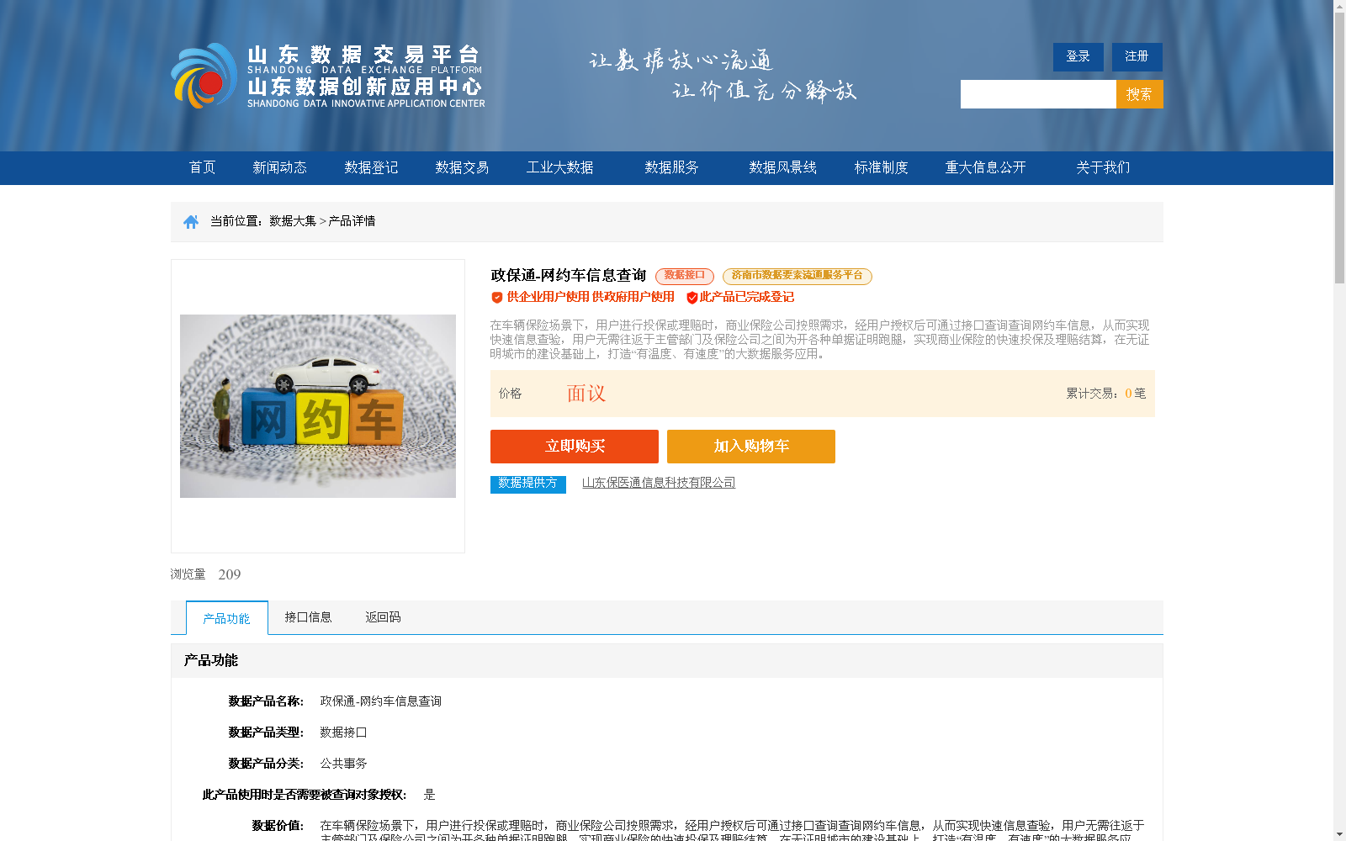
Task: Open 新闻动态 navigation item
Action: pos(280,167)
